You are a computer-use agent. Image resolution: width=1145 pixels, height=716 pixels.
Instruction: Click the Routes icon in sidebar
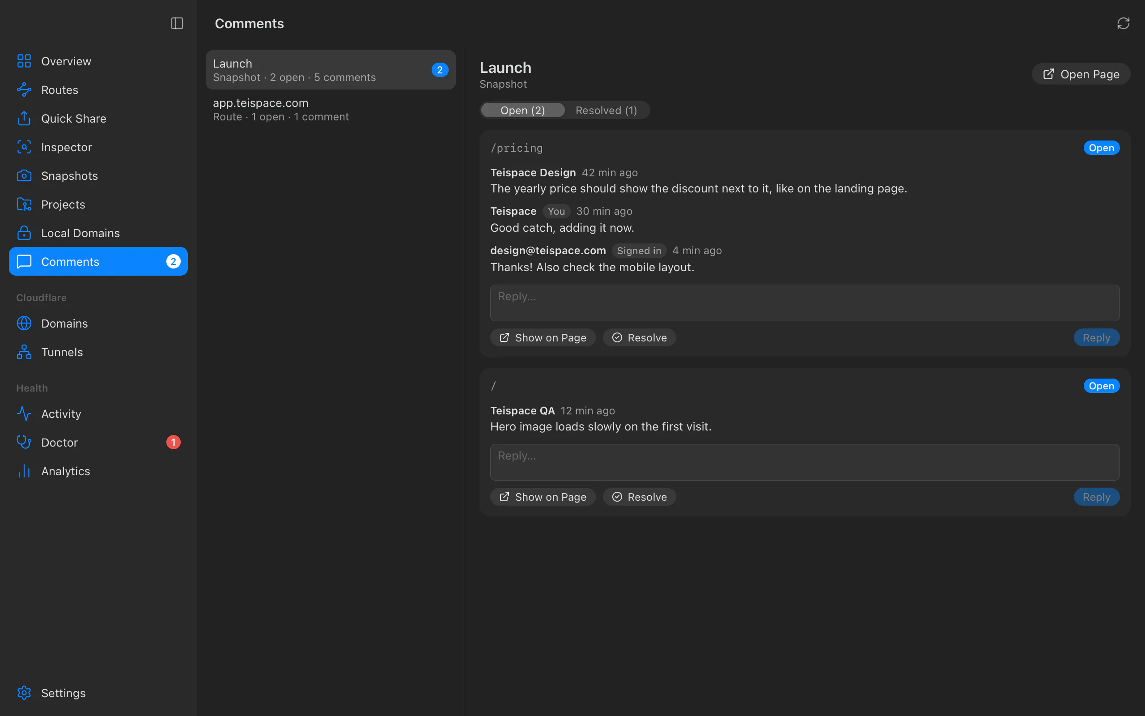tap(24, 89)
